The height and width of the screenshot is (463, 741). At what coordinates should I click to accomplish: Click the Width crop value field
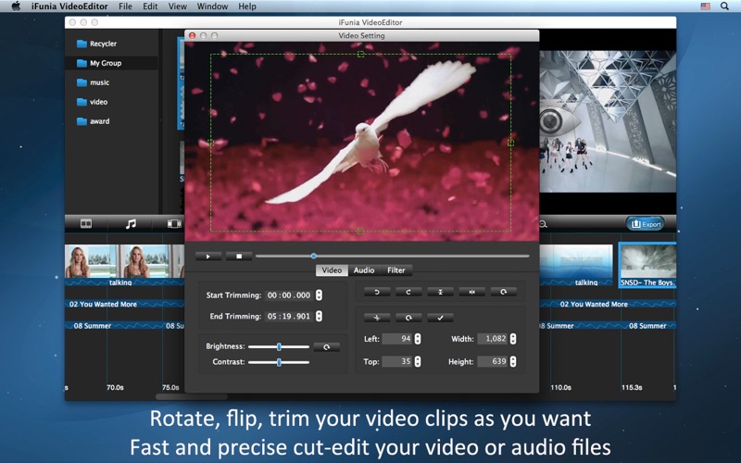pos(493,339)
